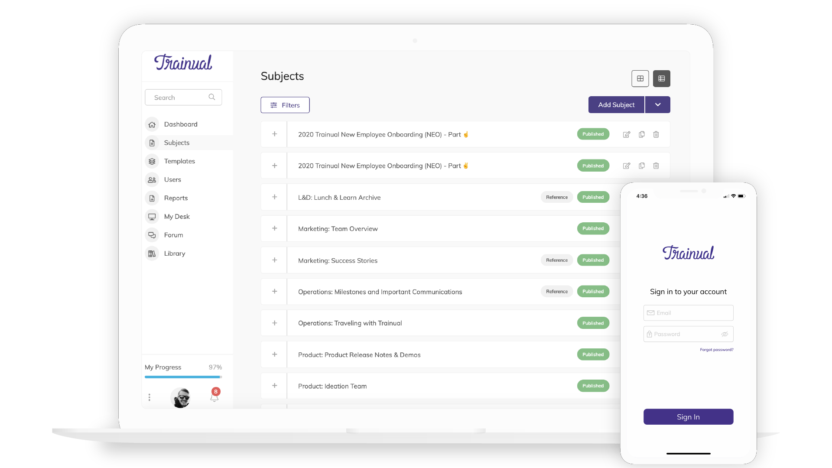Click the notification bell icon

214,397
